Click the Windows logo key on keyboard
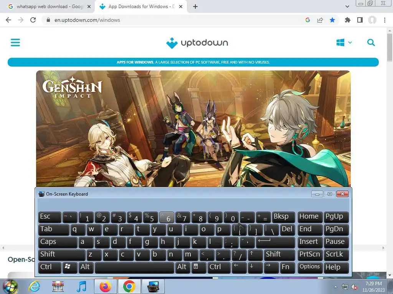 [70, 268]
